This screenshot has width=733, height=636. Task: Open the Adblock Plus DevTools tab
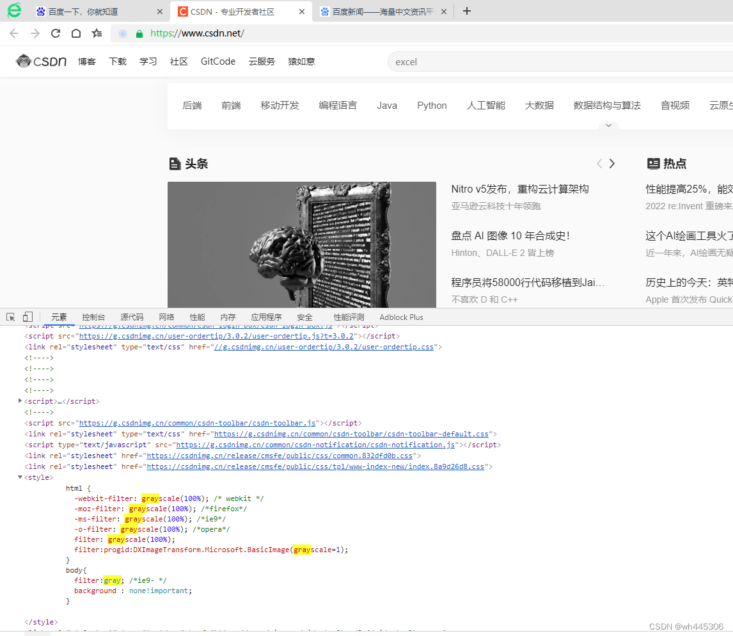pyautogui.click(x=401, y=317)
